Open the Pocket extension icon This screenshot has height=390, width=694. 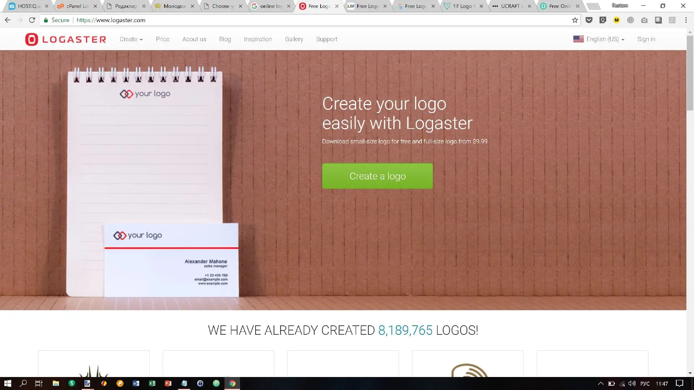tap(589, 20)
